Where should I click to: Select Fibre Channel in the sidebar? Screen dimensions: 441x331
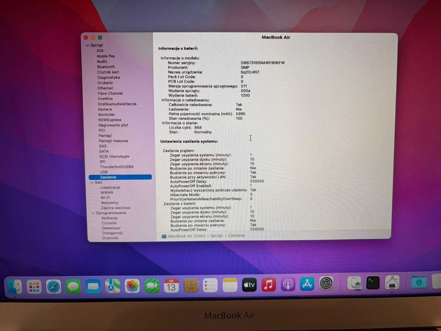pyautogui.click(x=110, y=93)
